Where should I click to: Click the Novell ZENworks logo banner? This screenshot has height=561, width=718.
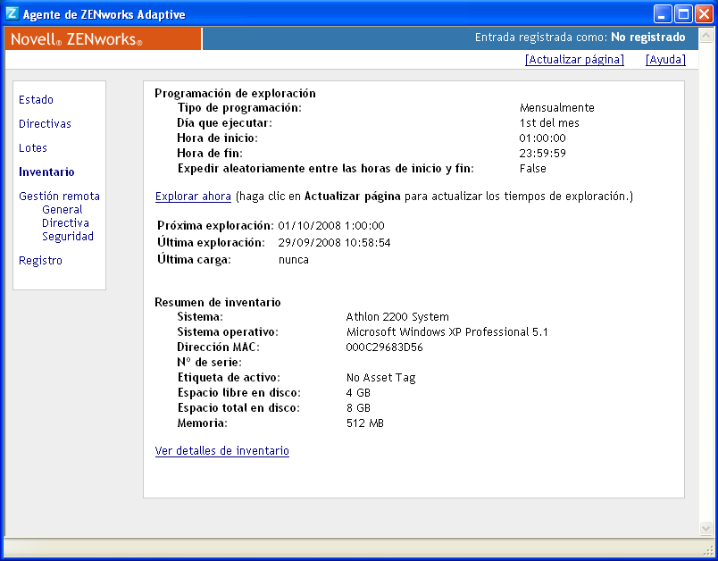[x=103, y=39]
